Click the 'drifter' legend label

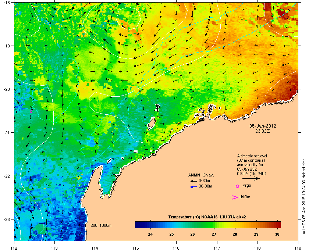pos(245,197)
